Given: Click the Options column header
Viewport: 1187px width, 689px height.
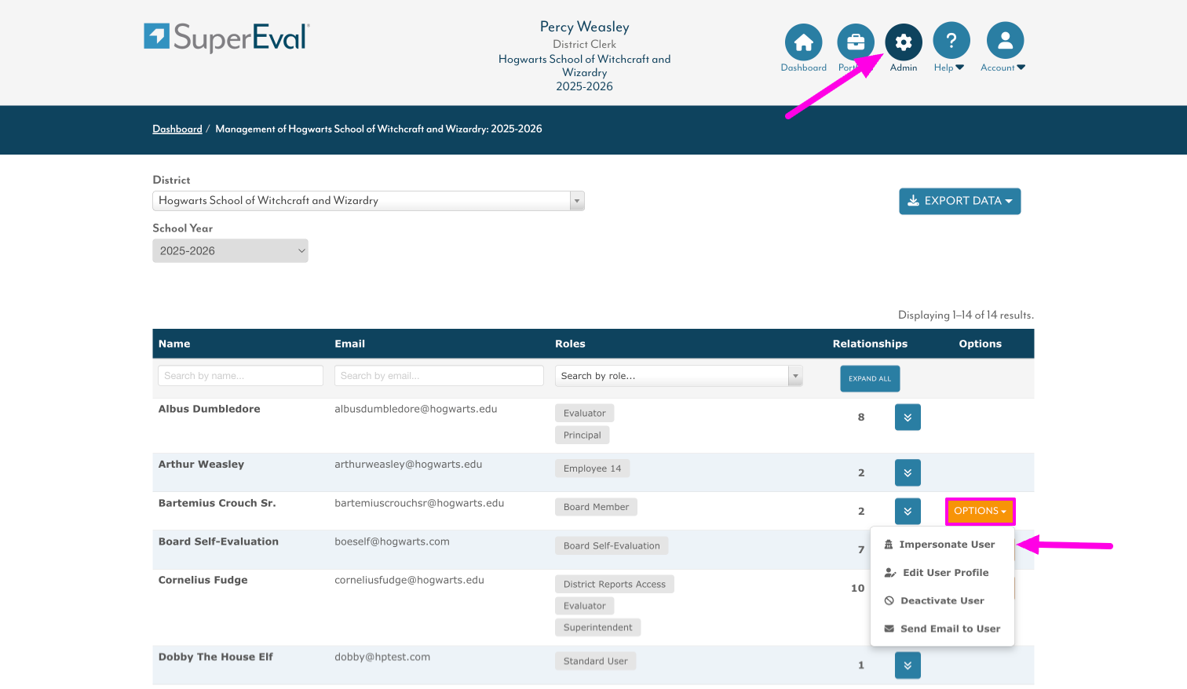Looking at the screenshot, I should pyautogui.click(x=980, y=344).
